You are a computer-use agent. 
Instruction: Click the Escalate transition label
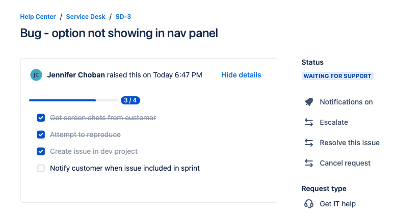coord(334,122)
